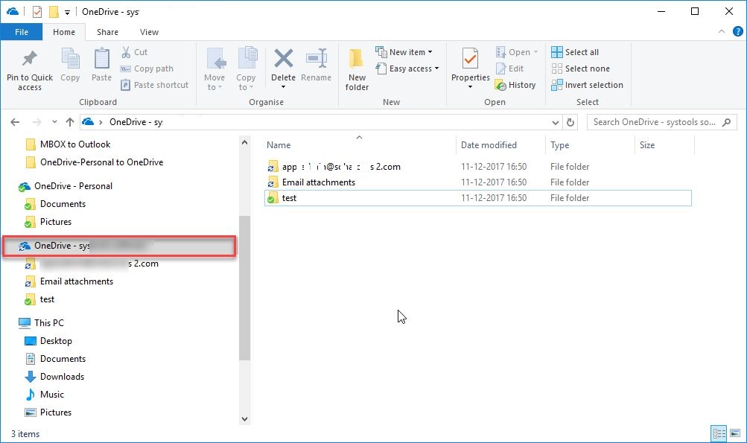Click the Rename icon
This screenshot has height=443, width=747.
(x=317, y=59)
